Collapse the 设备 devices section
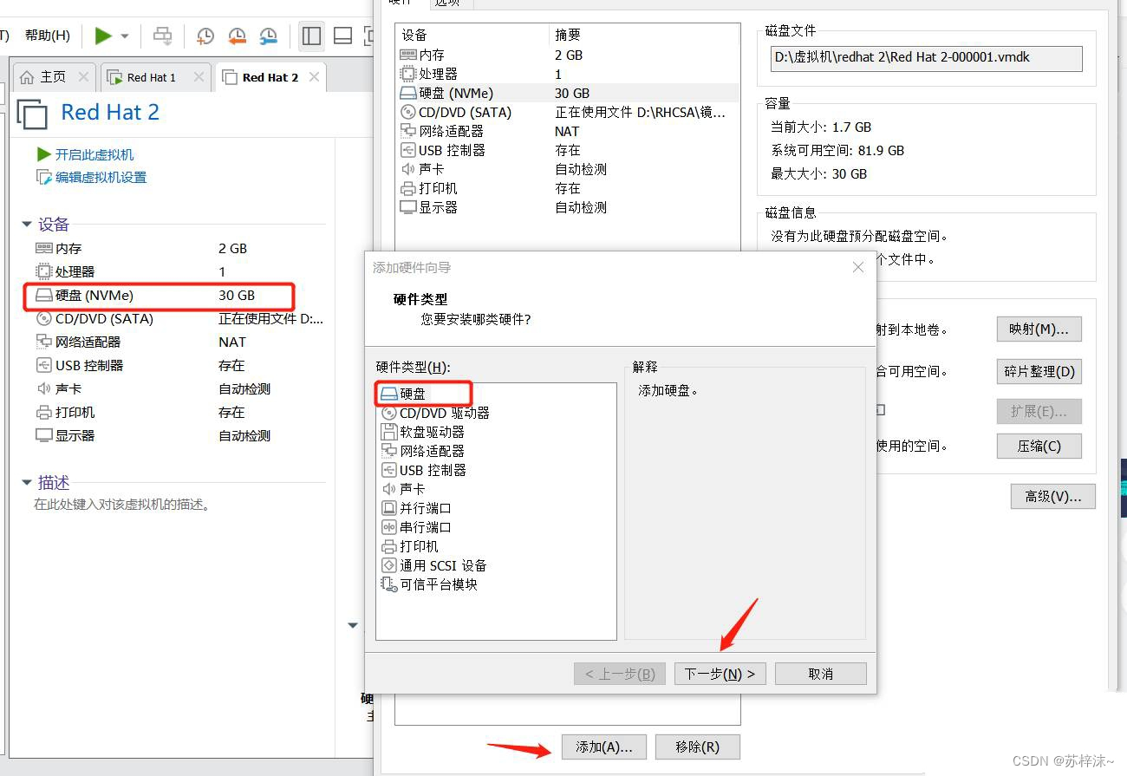 (x=27, y=224)
